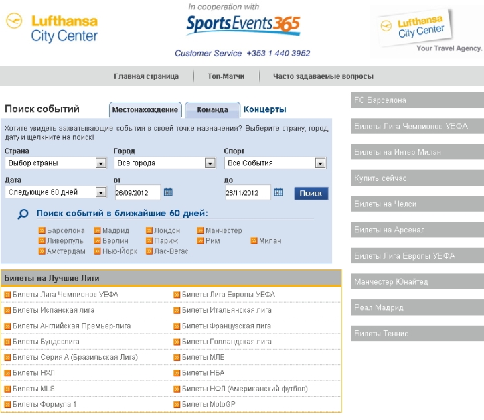The image size is (484, 420).
Task: Select the Мадрид city link
Action: click(x=116, y=230)
